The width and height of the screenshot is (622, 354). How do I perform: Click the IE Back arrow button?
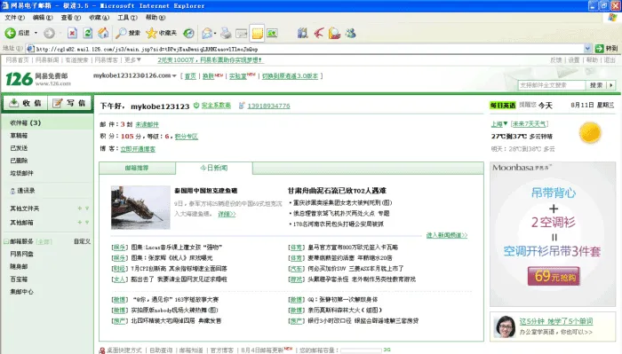click(x=11, y=33)
